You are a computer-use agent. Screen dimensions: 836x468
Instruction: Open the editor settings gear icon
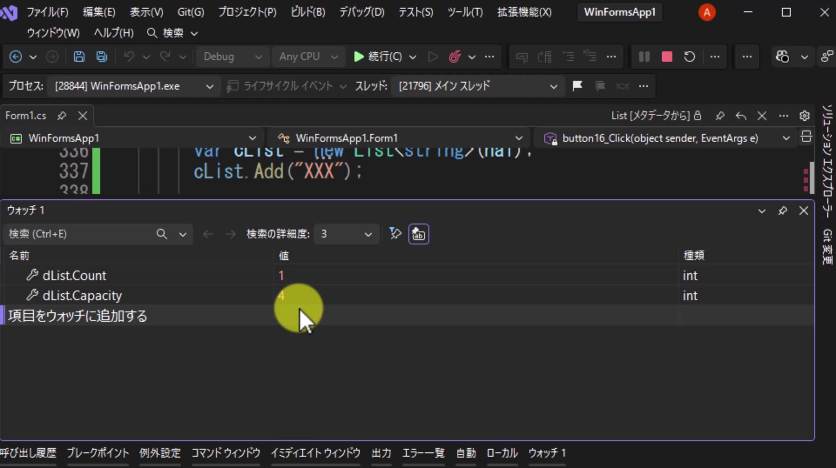click(805, 116)
